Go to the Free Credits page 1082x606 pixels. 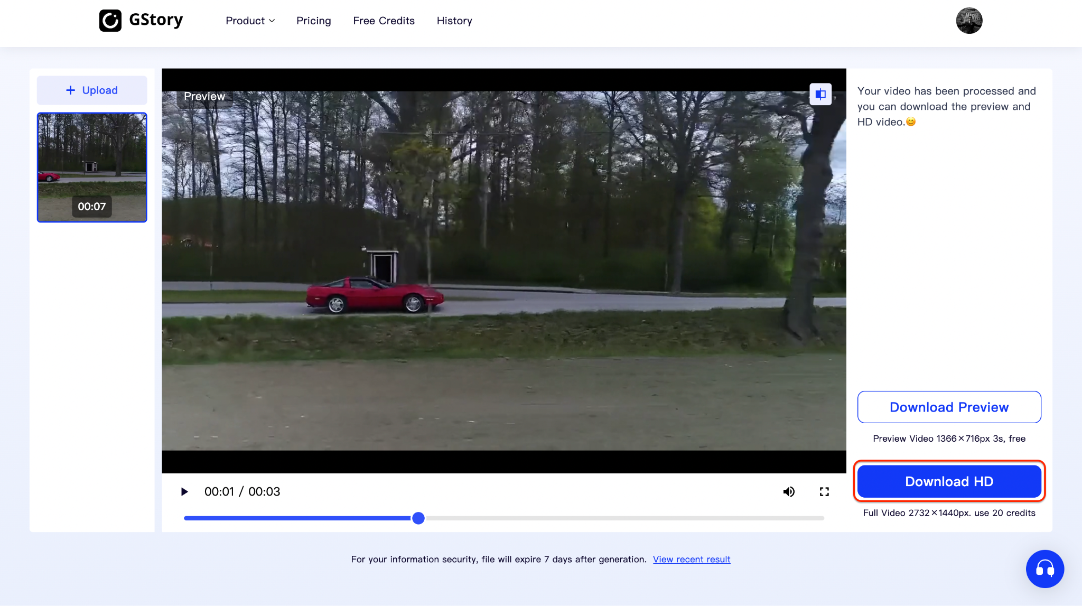[384, 21]
